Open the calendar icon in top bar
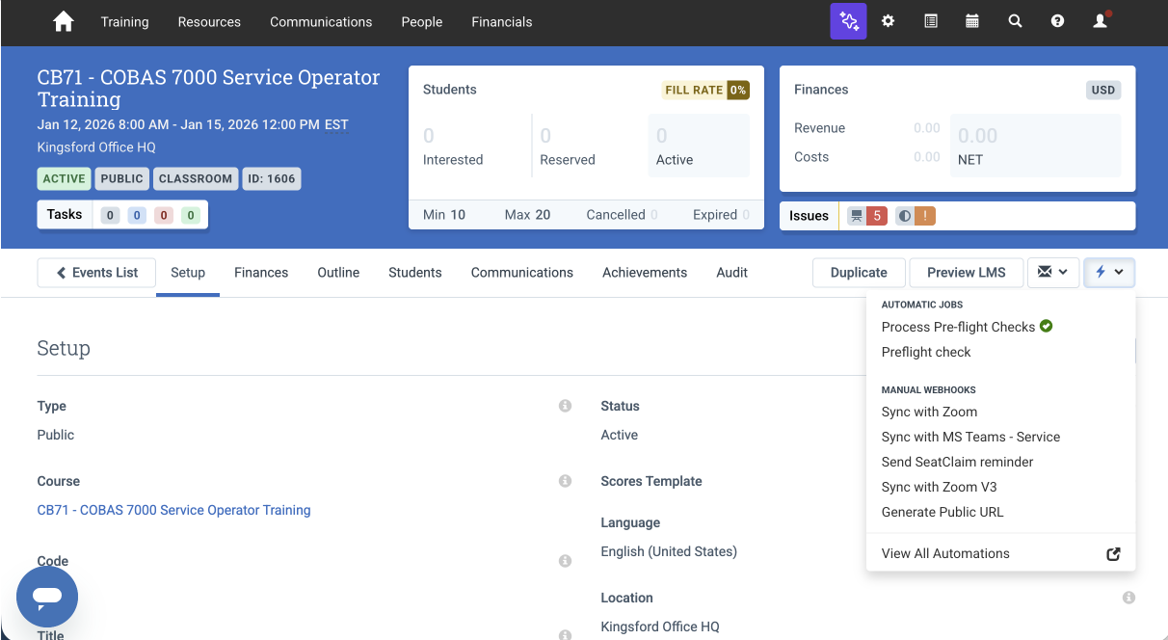This screenshot has width=1168, height=640. click(972, 21)
